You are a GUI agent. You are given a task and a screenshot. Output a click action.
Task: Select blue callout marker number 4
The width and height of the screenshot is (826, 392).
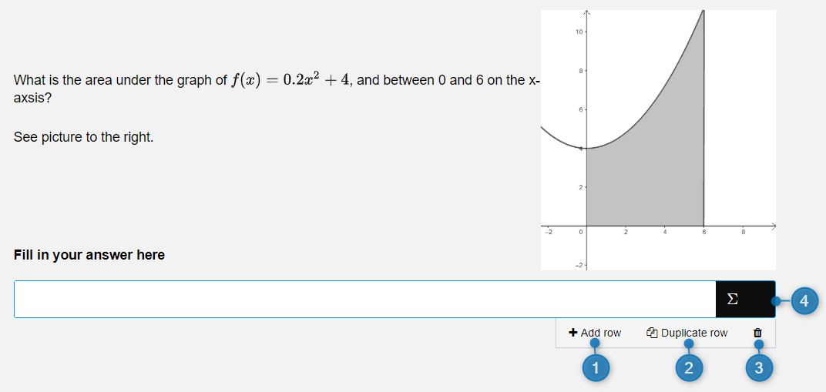click(804, 301)
